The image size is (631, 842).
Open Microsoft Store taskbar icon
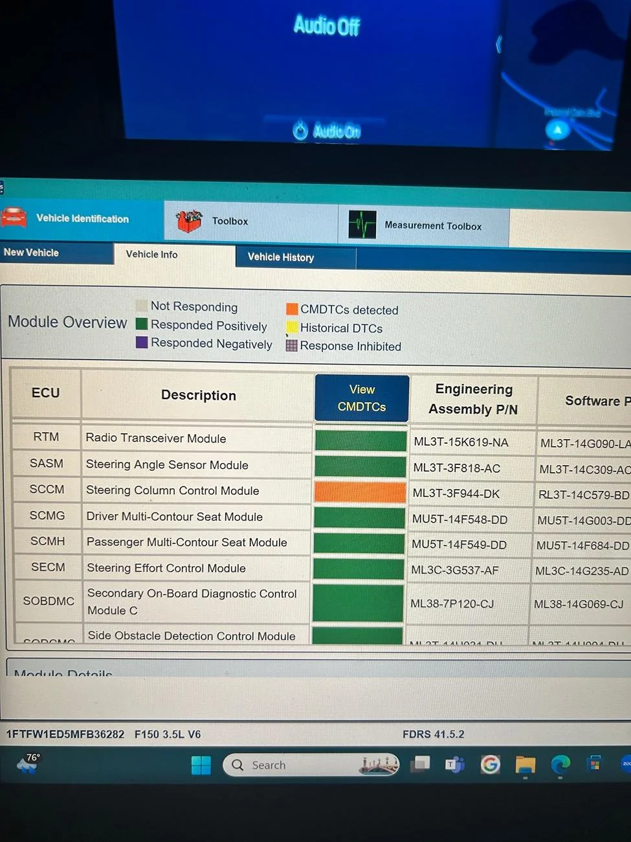[x=594, y=764]
